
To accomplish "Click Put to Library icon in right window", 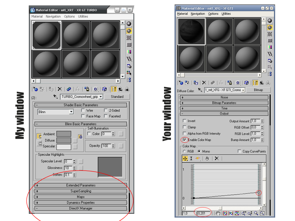I will (230, 83).
